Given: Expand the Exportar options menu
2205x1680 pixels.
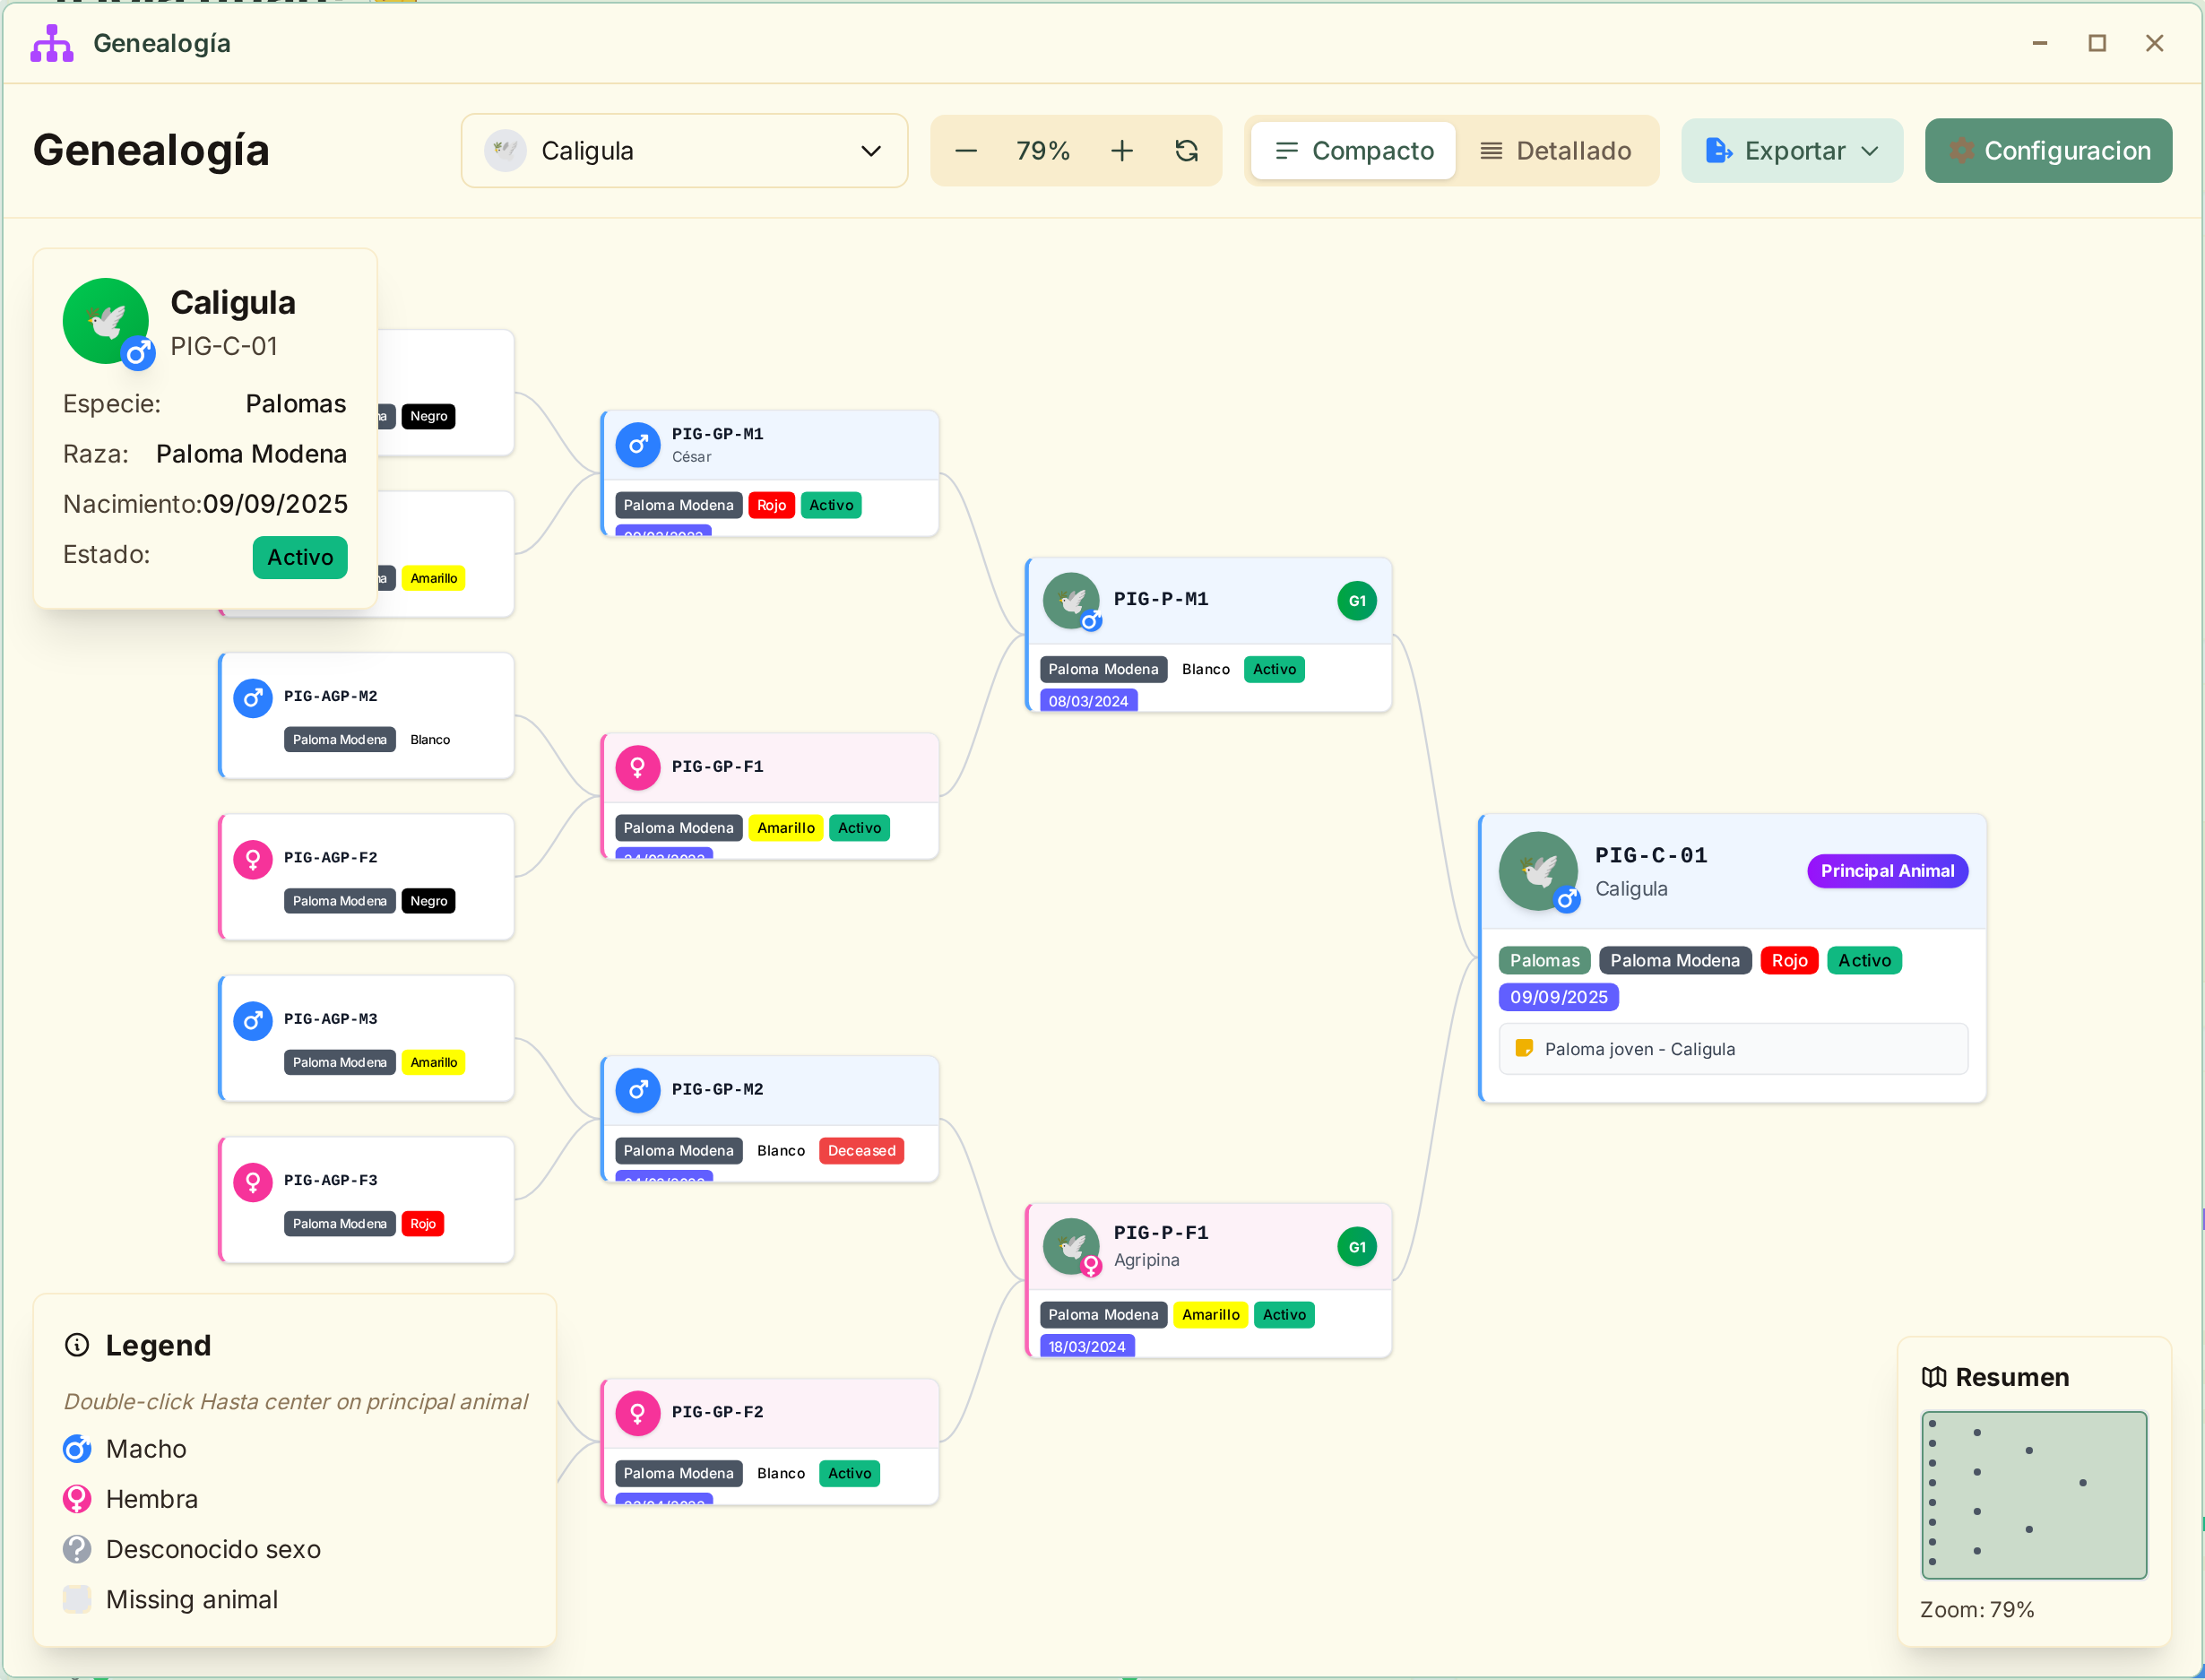Looking at the screenshot, I should pos(1792,150).
